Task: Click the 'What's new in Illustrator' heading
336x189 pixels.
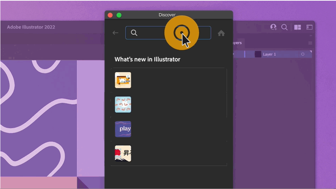Action: (147, 59)
